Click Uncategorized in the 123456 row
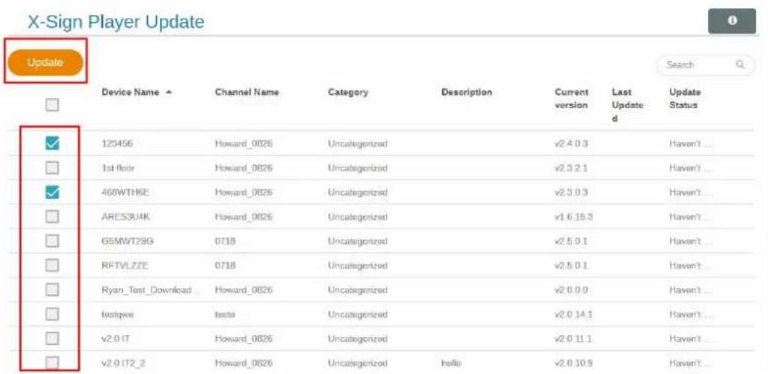This screenshot has height=374, width=768. pyautogui.click(x=358, y=143)
